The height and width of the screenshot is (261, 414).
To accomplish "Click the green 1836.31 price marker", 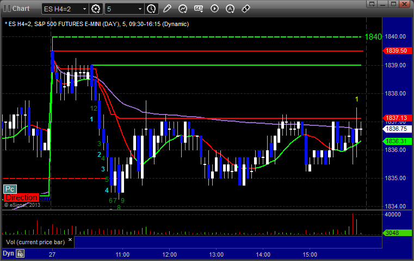I will [x=397, y=141].
